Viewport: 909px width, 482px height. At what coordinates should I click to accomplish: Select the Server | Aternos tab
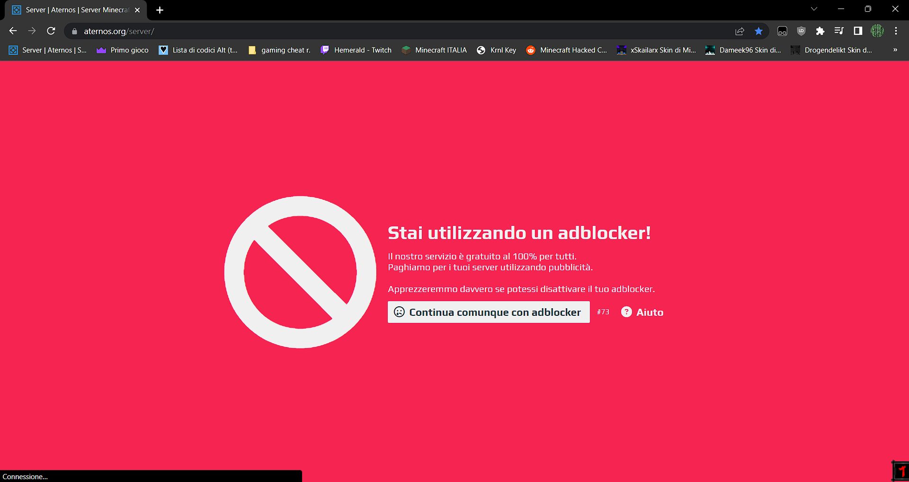pos(76,10)
